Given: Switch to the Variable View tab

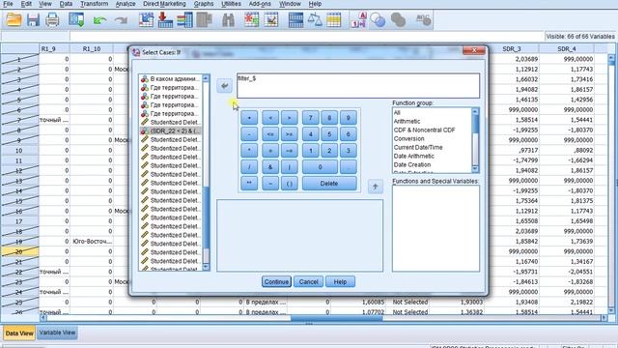Looking at the screenshot, I should pyautogui.click(x=57, y=333).
